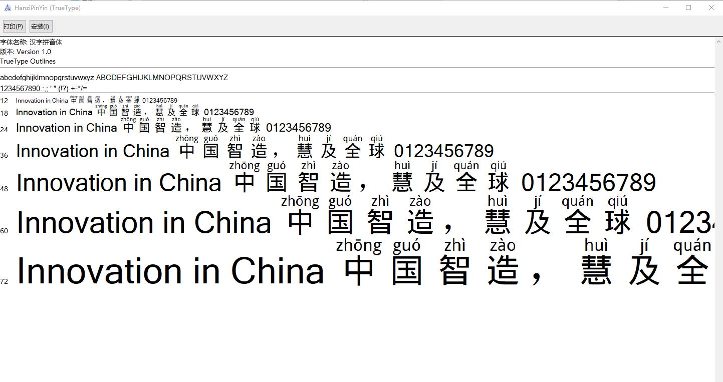Screen dimensions: 723x382
Task: Click the font viewer title bar icon
Action: tap(8, 8)
